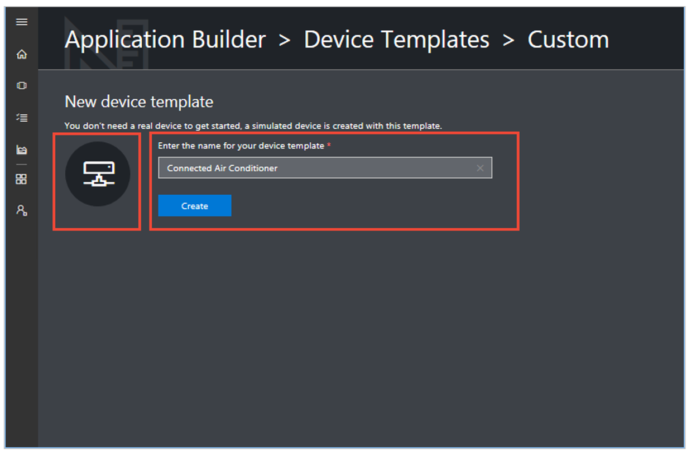
Task: Clear the device template name field
Action: coord(480,168)
